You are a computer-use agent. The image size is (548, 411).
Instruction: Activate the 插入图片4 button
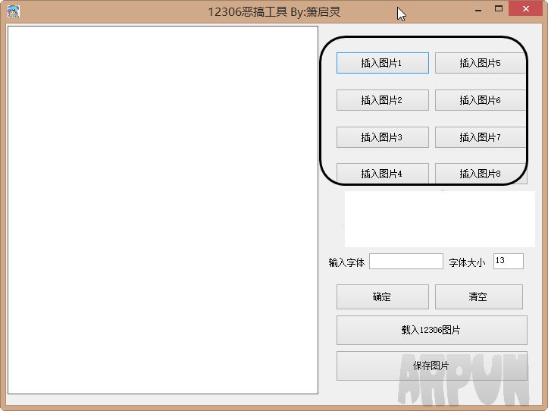click(x=382, y=174)
